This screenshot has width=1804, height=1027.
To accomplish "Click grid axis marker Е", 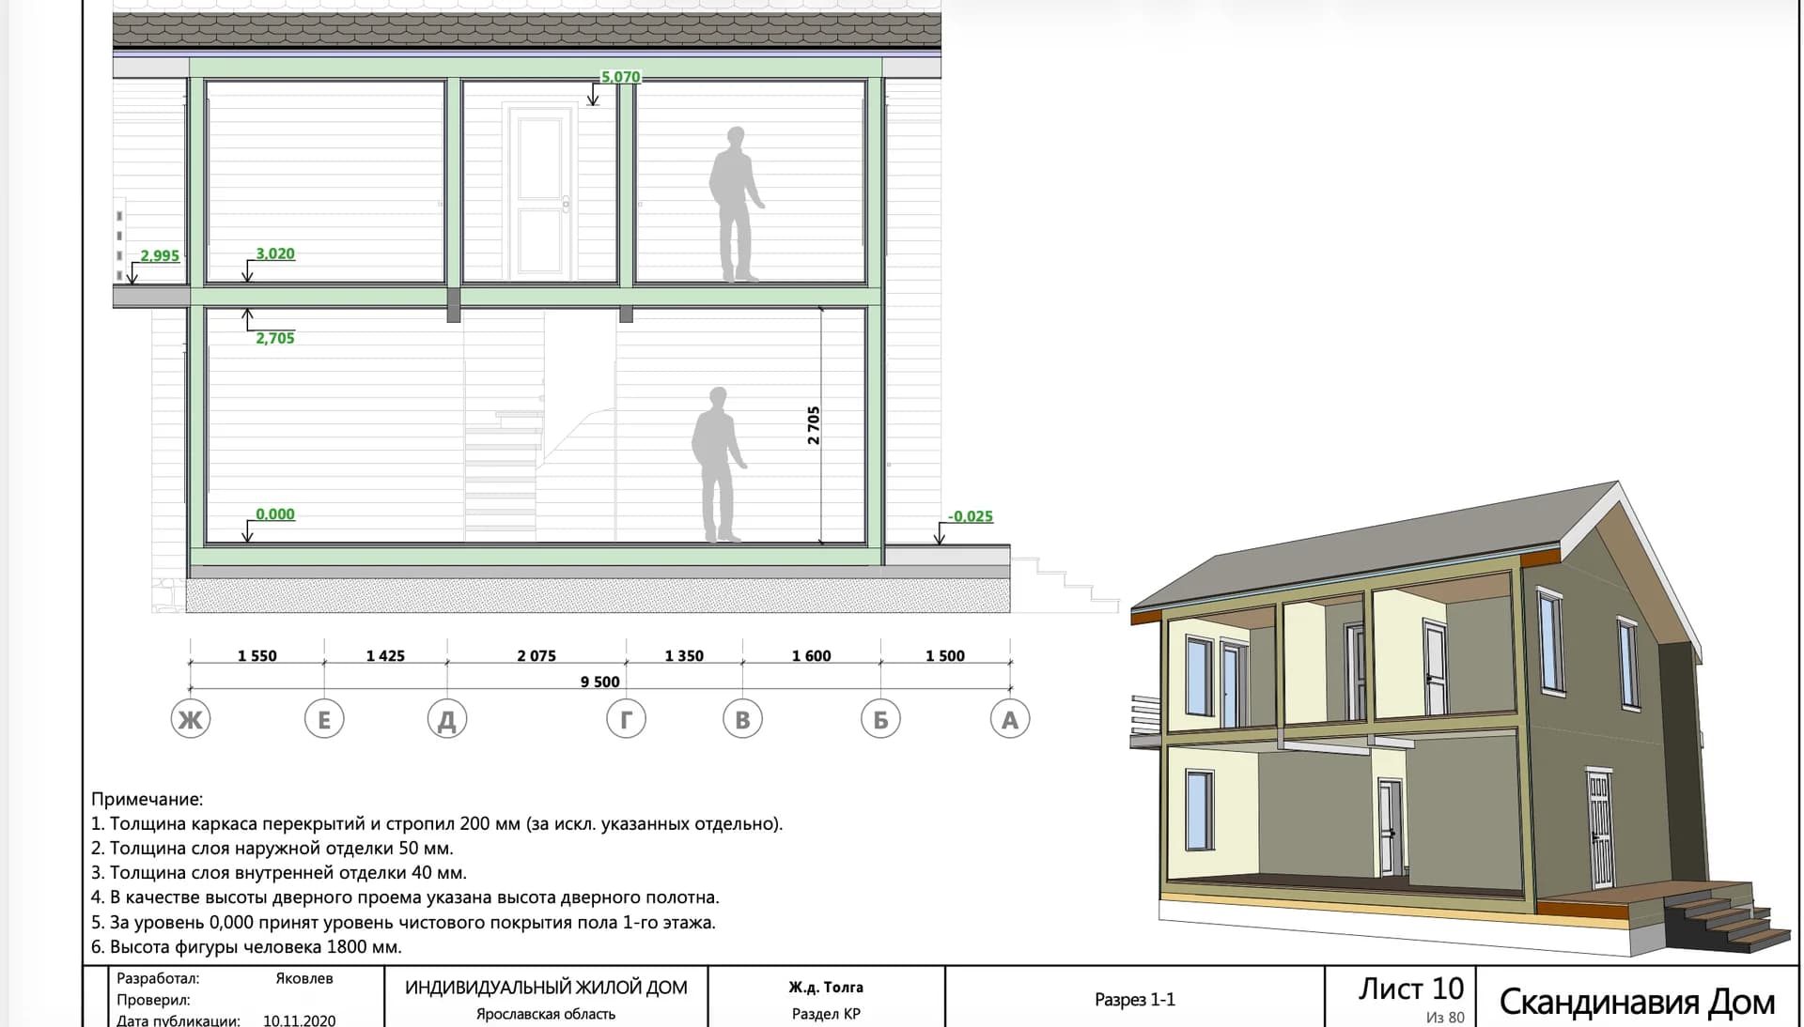I will [324, 719].
